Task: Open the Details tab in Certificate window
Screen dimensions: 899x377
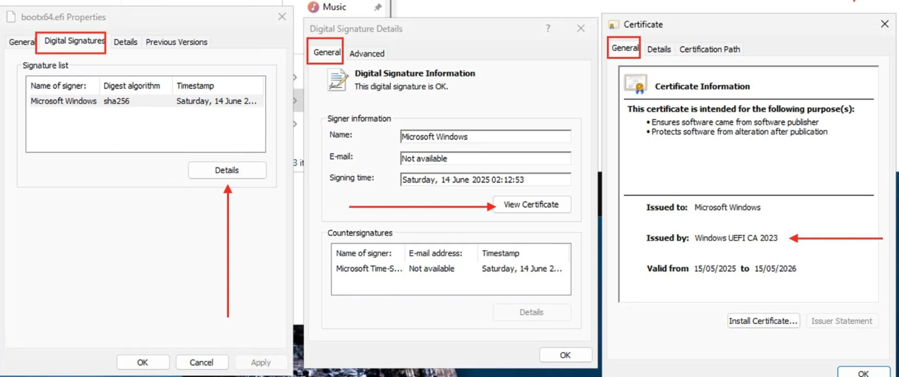Action: click(x=659, y=49)
